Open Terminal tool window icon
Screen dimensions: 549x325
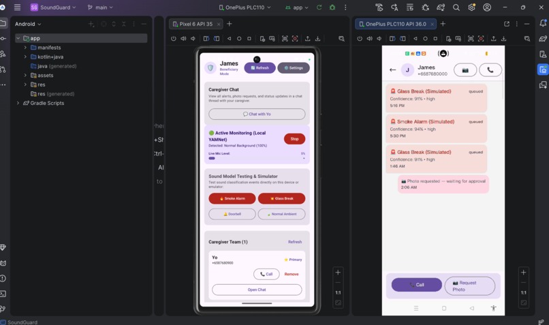[x=3, y=294]
